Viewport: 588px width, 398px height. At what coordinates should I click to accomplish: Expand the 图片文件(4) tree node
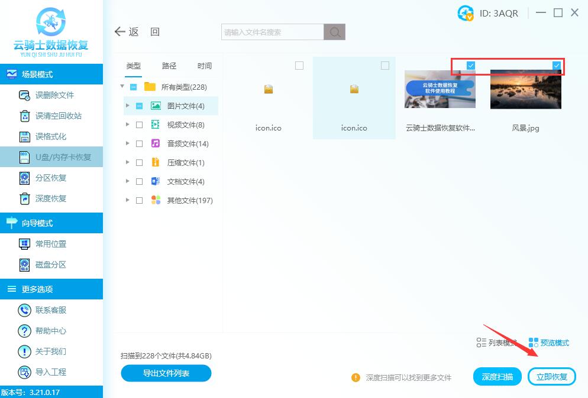[128, 106]
